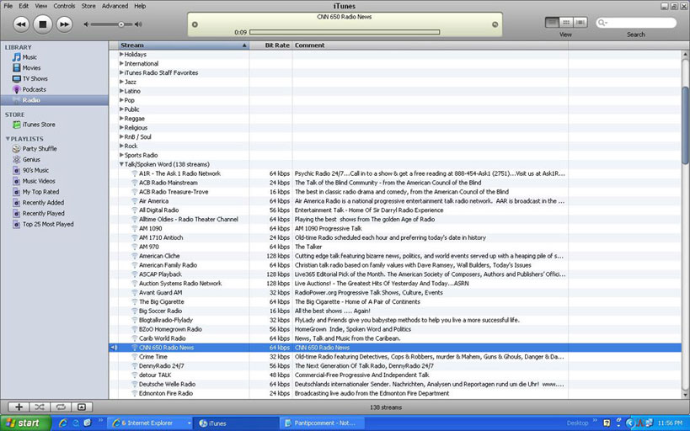
Task: Expand the Rock radio category
Action: pos(121,146)
